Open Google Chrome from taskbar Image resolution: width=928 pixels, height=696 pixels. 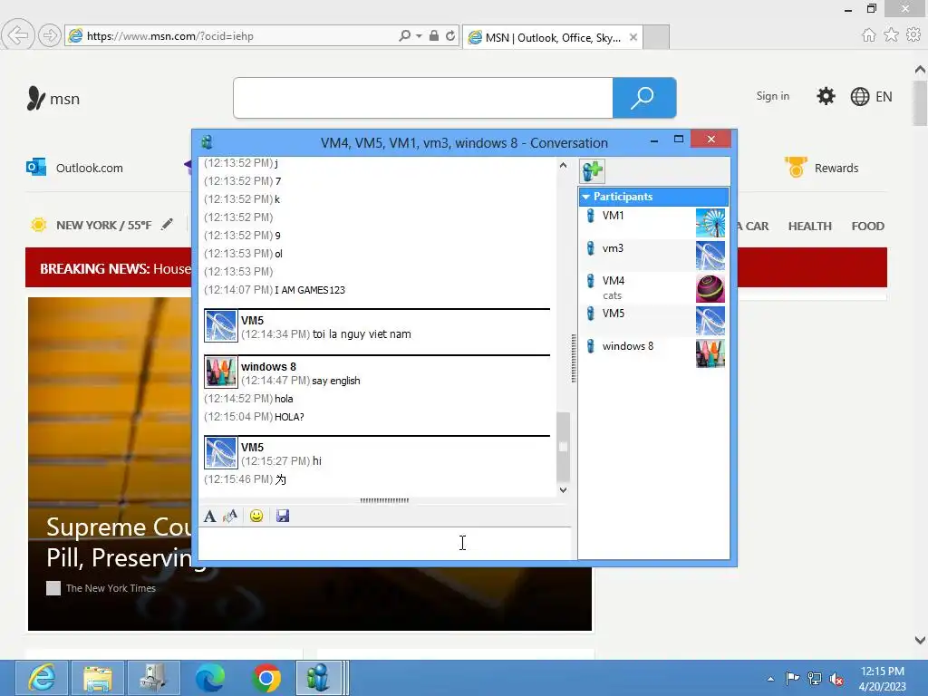pyautogui.click(x=266, y=678)
